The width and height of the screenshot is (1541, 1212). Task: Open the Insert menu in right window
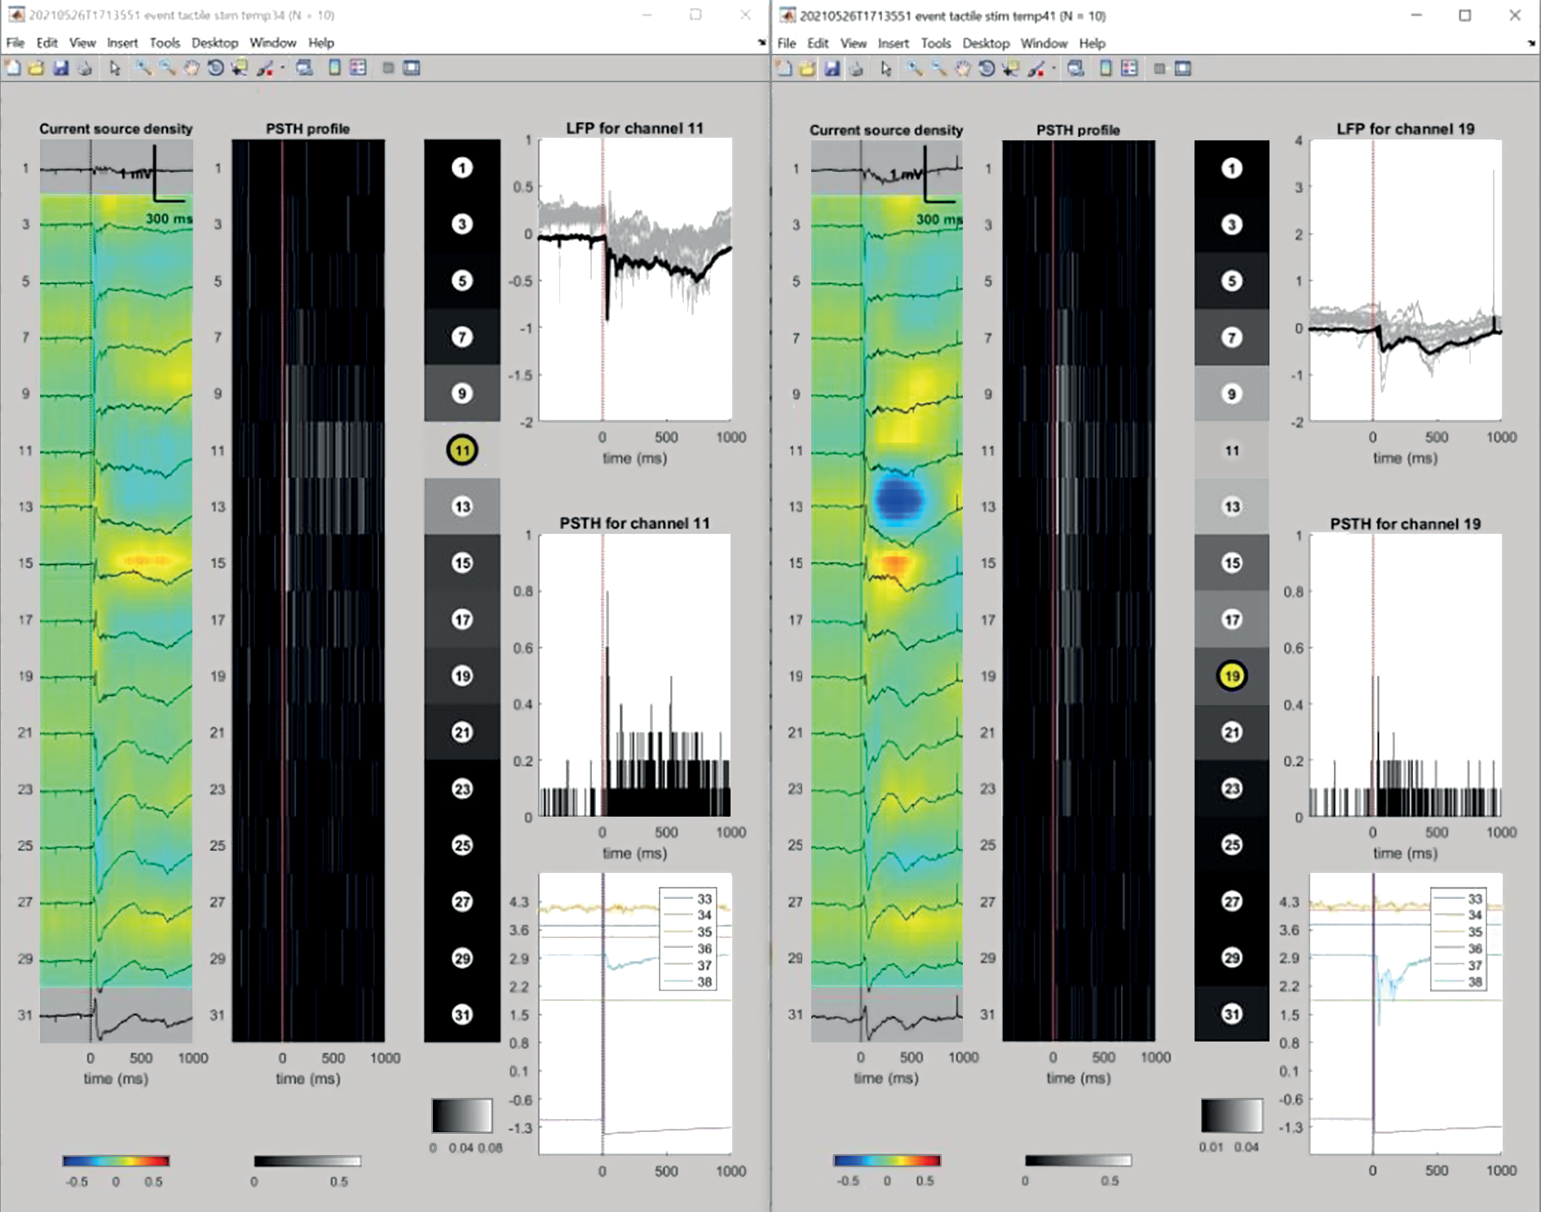coord(893,43)
